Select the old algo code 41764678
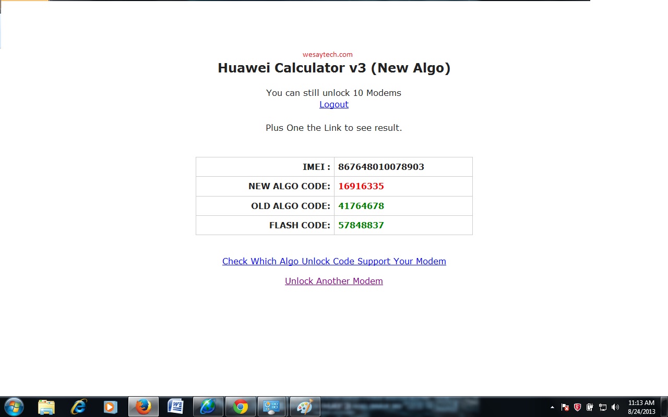The image size is (668, 417). (x=361, y=206)
